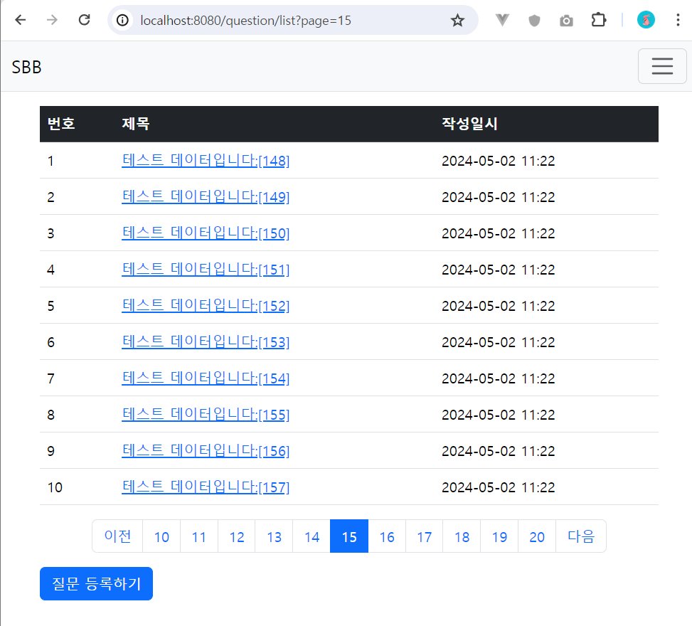
Task: Click the row number 3 cell
Action: (x=50, y=233)
